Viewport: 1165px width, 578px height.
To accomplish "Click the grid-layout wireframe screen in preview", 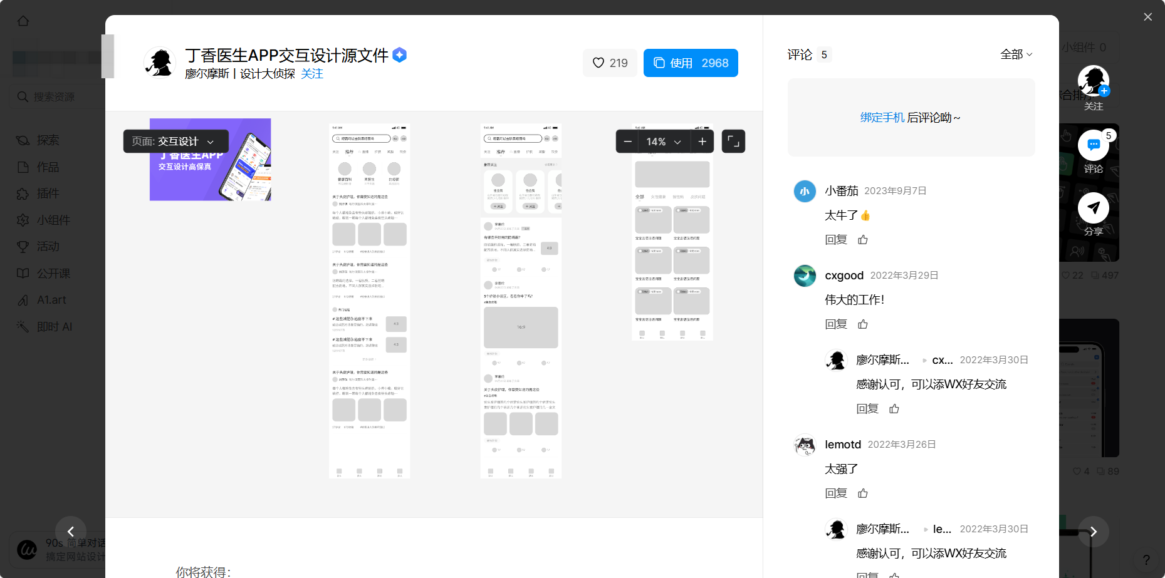I will tap(672, 232).
